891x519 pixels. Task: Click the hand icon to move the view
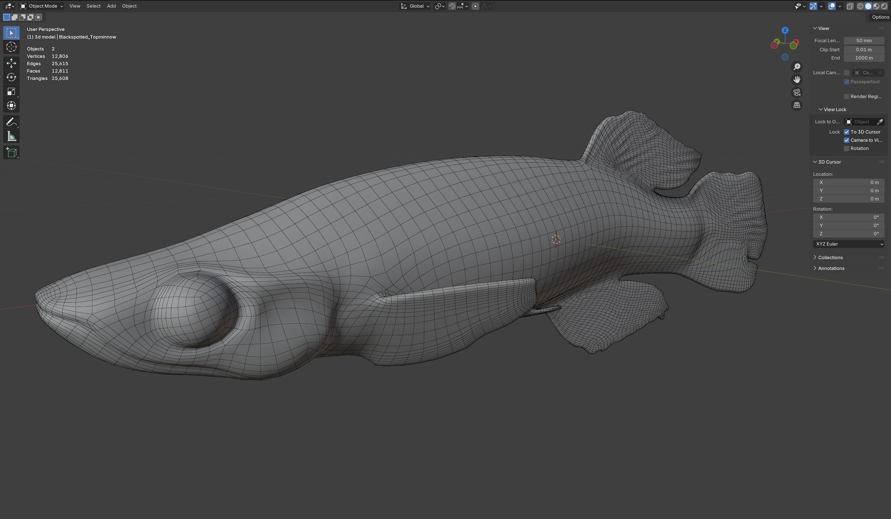797,79
